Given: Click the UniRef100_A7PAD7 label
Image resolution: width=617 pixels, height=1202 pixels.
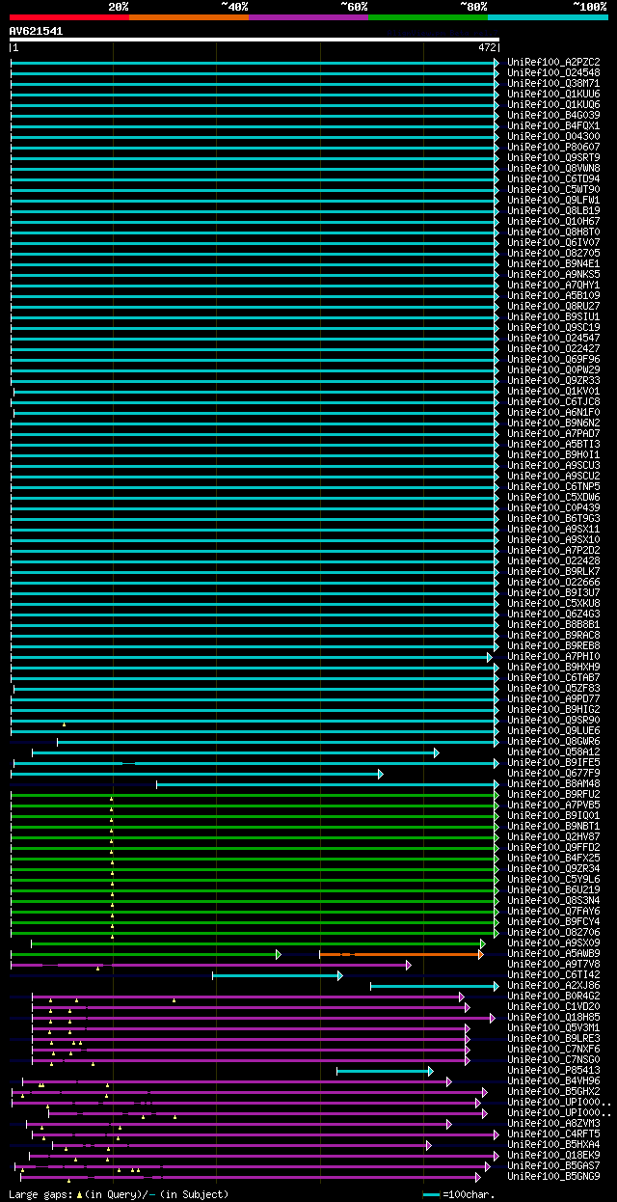Looking at the screenshot, I should click(x=553, y=434).
